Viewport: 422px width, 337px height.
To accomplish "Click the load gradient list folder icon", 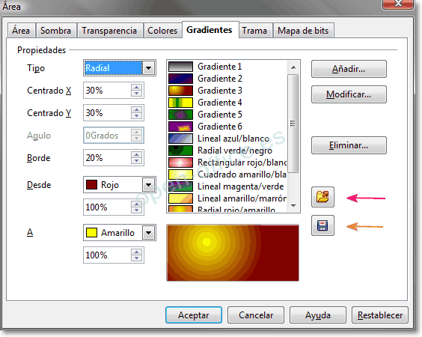I will tap(322, 197).
